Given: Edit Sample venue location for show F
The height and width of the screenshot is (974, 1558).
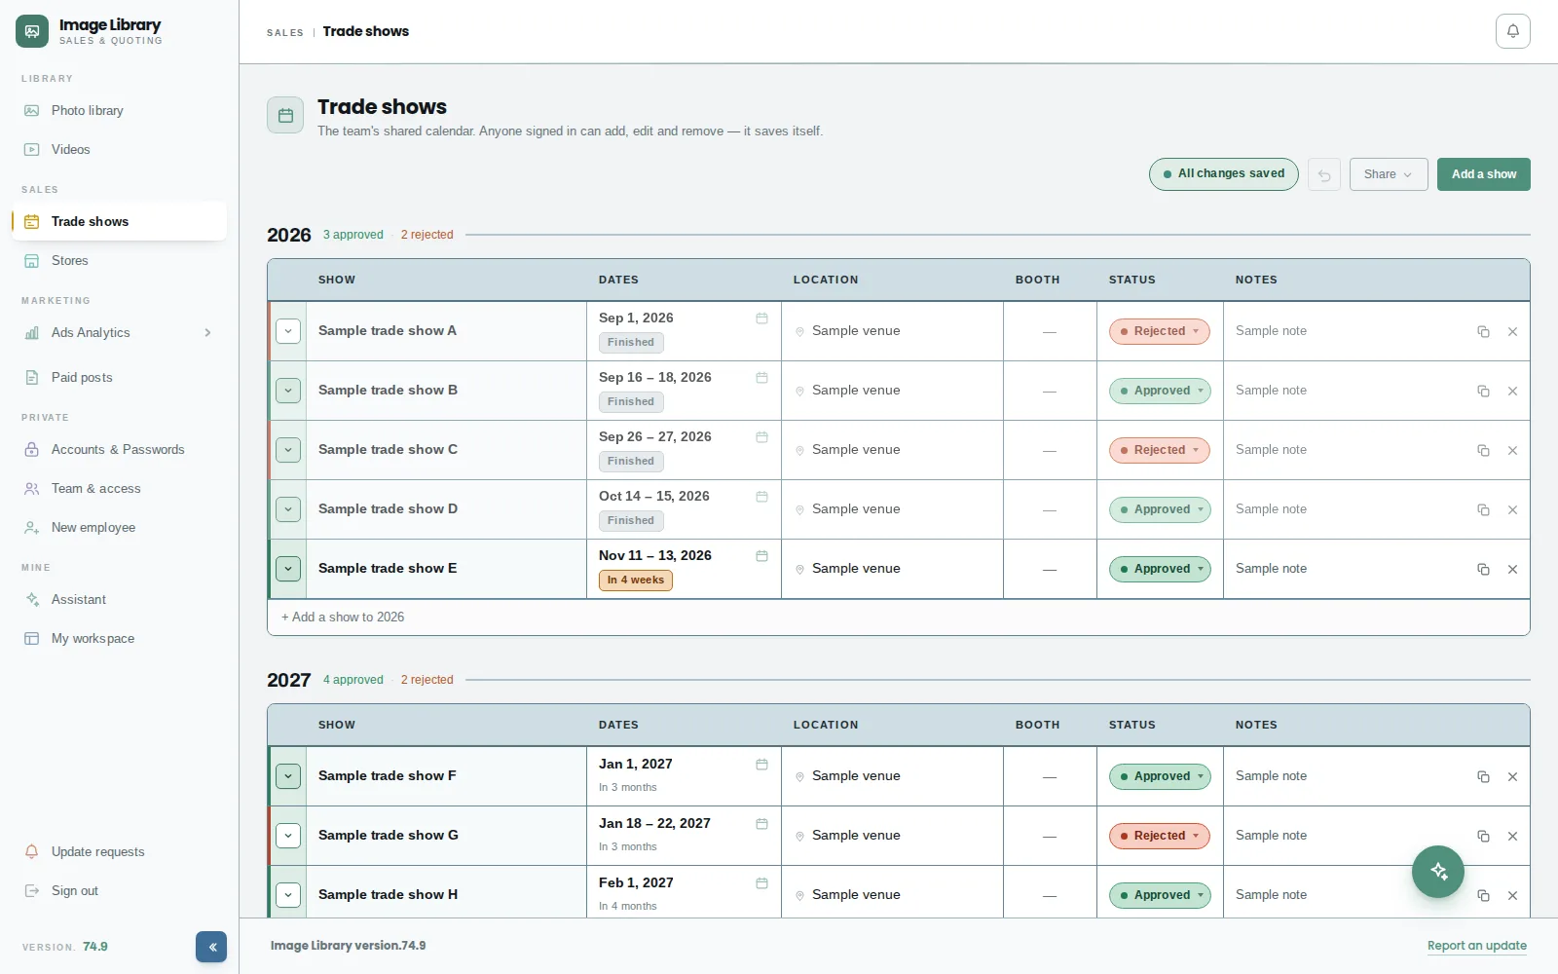Looking at the screenshot, I should pyautogui.click(x=856, y=776).
